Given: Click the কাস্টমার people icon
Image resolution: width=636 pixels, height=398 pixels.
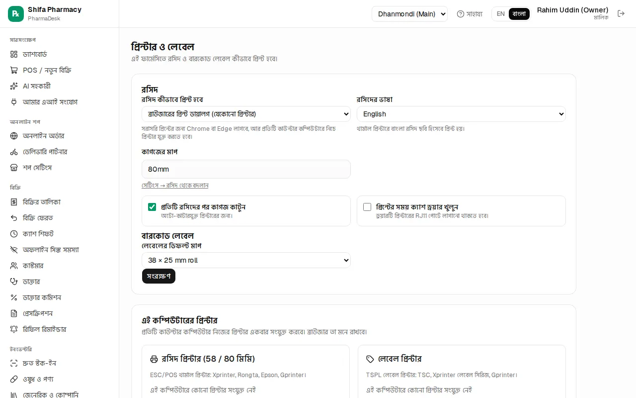Looking at the screenshot, I should click(x=14, y=266).
